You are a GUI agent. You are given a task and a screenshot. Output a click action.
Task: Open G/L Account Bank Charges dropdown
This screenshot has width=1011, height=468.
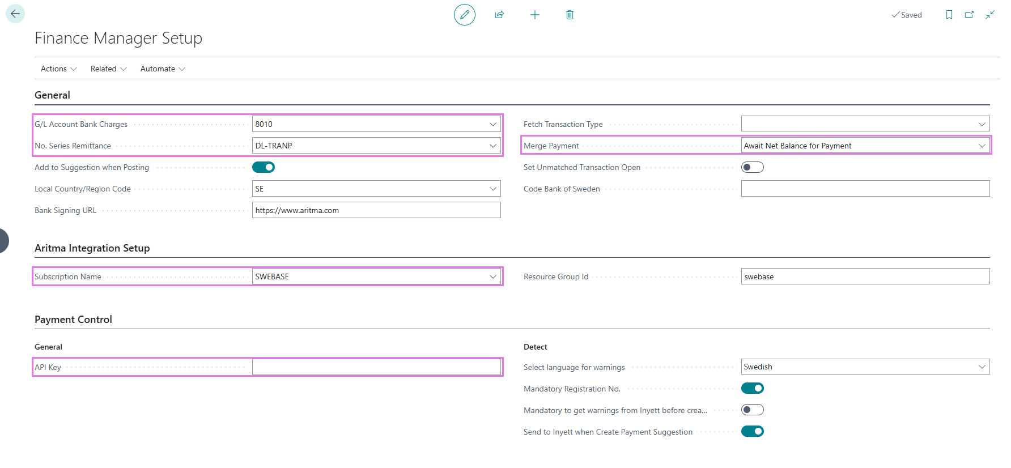tap(493, 124)
